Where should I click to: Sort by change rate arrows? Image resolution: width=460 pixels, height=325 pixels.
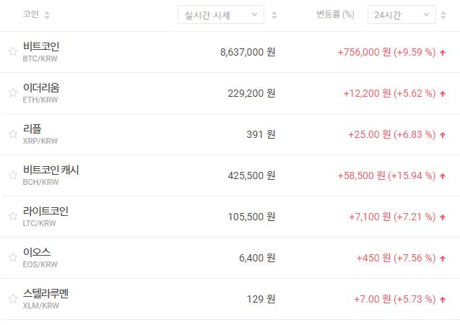(447, 14)
